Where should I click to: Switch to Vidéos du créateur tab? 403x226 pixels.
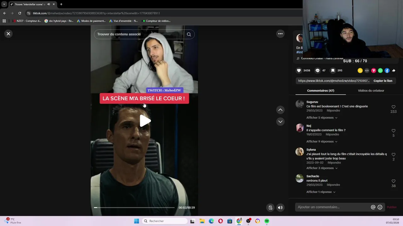(371, 90)
